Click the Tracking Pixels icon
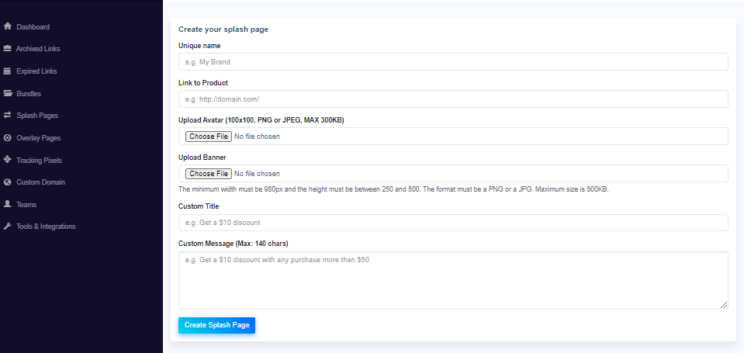This screenshot has width=744, height=353. [7, 160]
